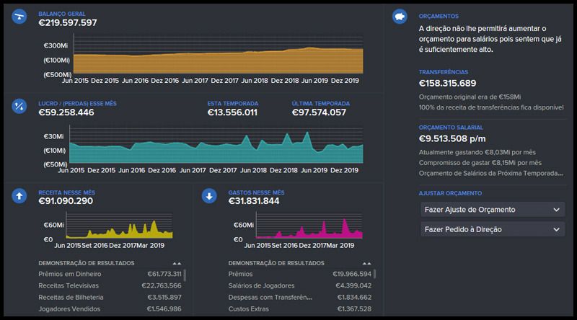
Task: Select the Prêmios em Dinheiro income row
Action: coord(70,275)
